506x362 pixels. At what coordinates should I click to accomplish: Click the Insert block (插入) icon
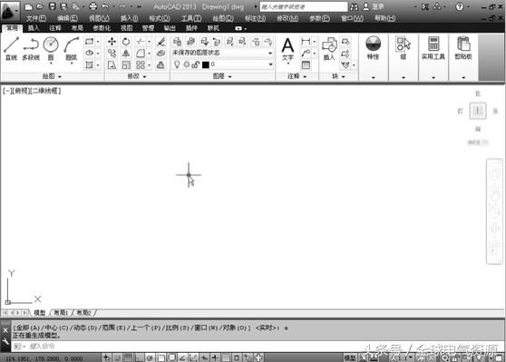click(x=329, y=48)
